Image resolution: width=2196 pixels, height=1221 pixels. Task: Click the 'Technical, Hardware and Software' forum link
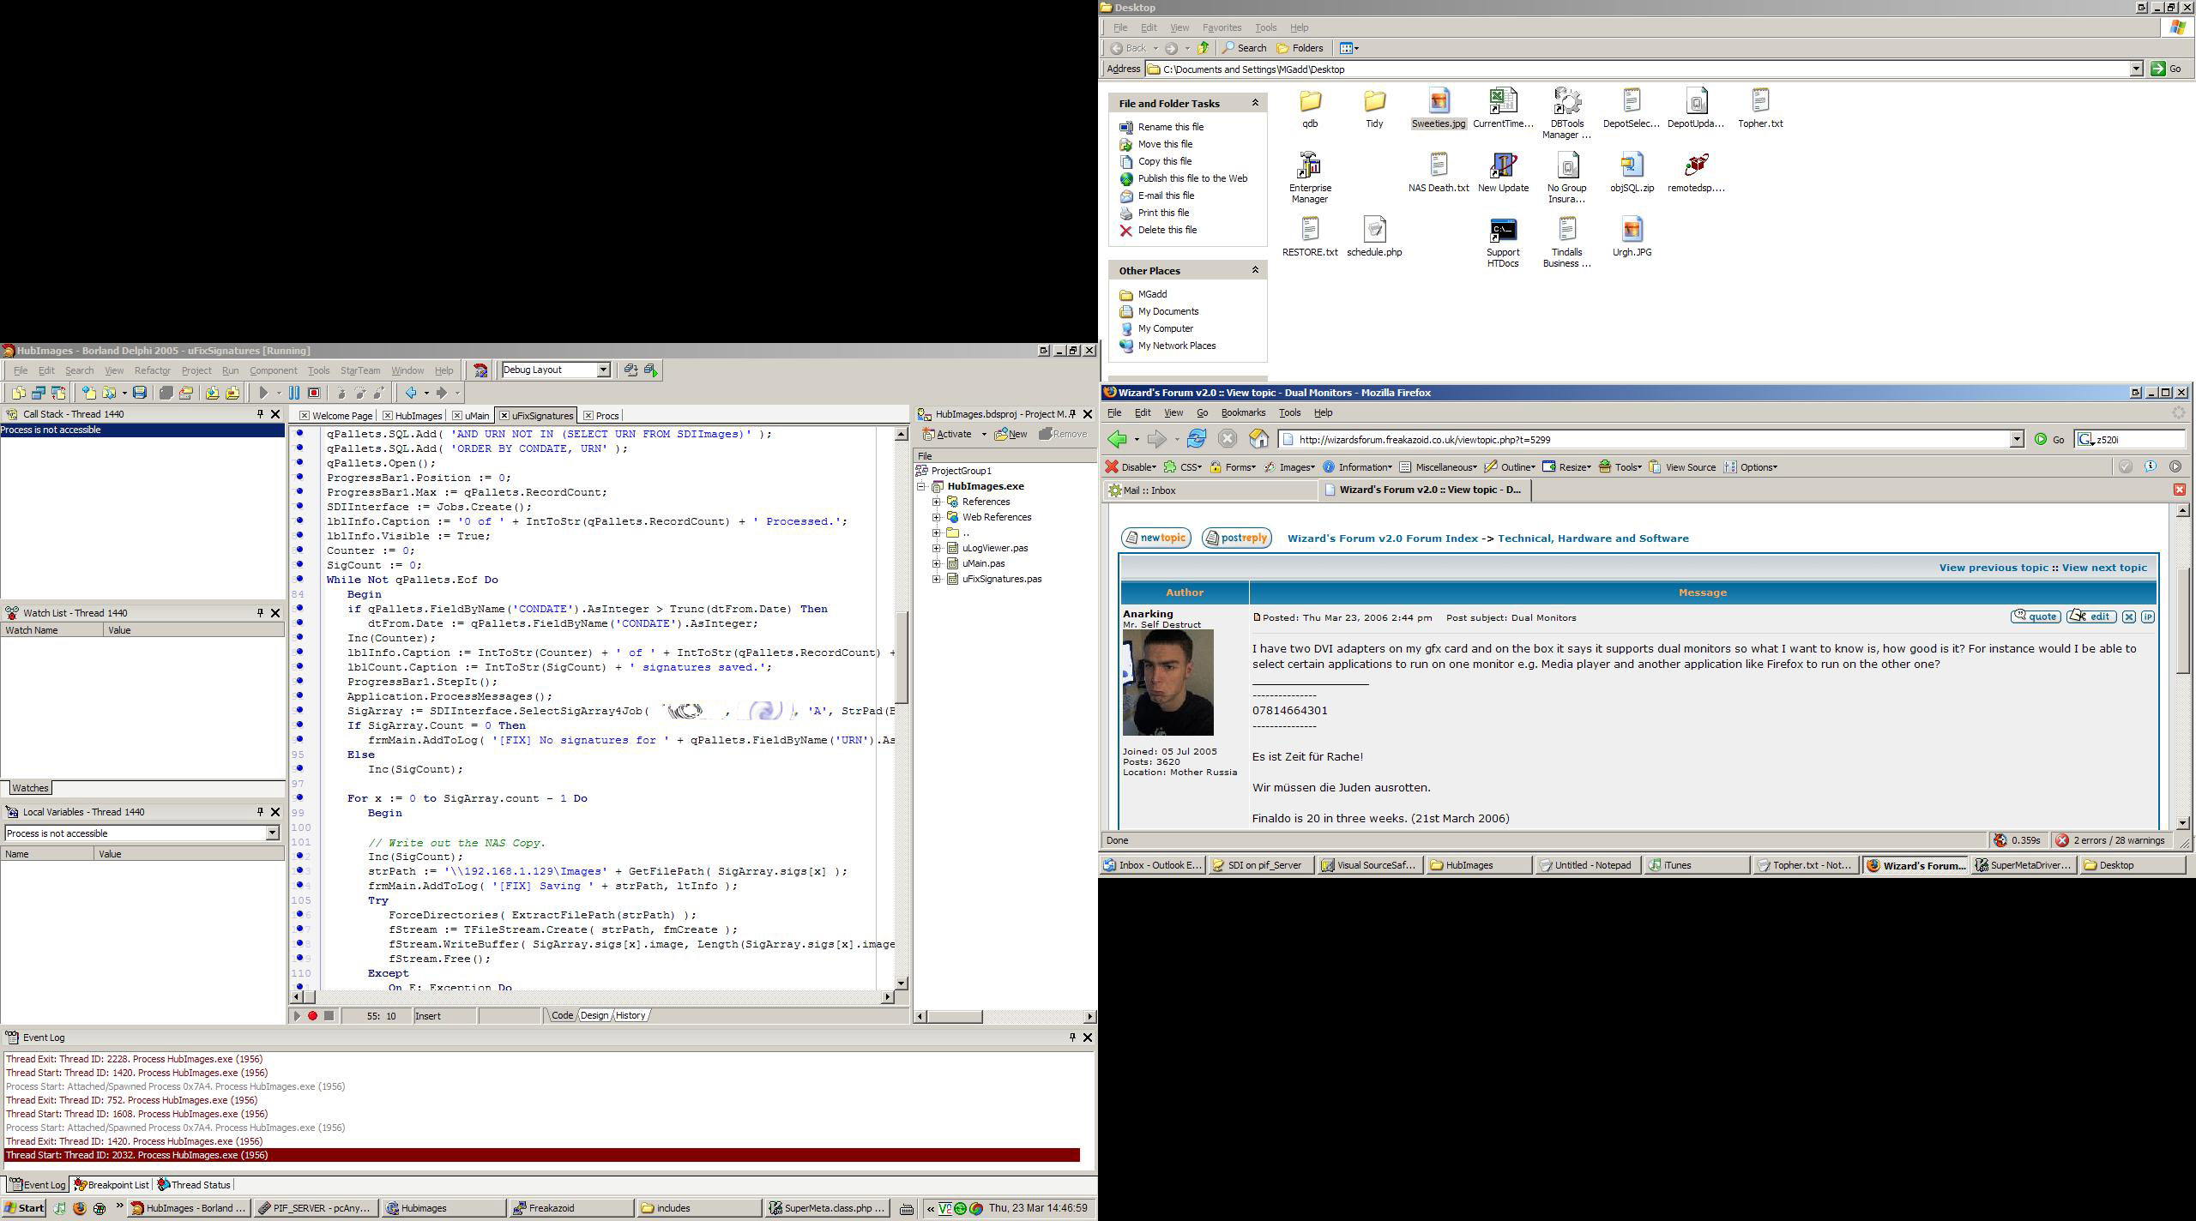click(x=1593, y=538)
